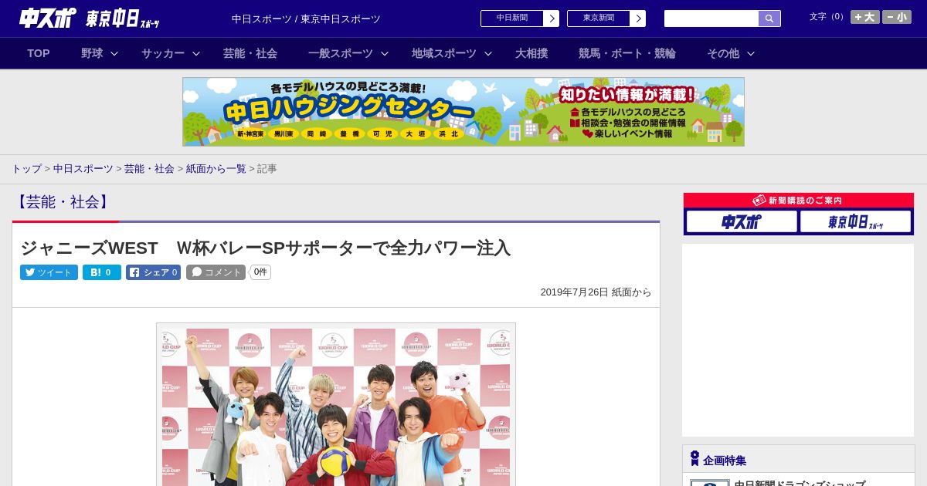Click 中日スポーツ / 東京中日スポーツ header text

coord(306,19)
